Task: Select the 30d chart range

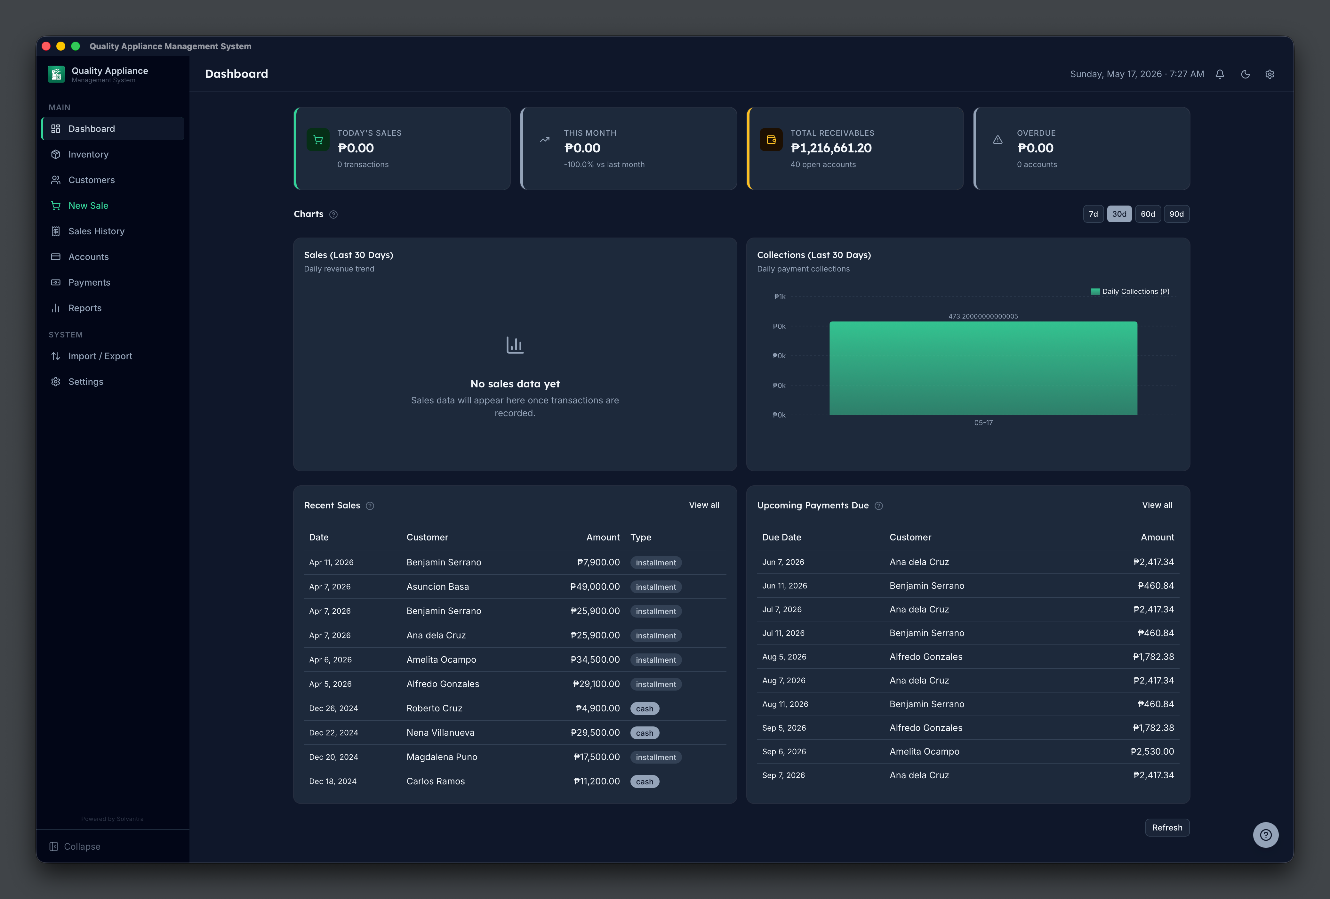Action: (x=1119, y=214)
